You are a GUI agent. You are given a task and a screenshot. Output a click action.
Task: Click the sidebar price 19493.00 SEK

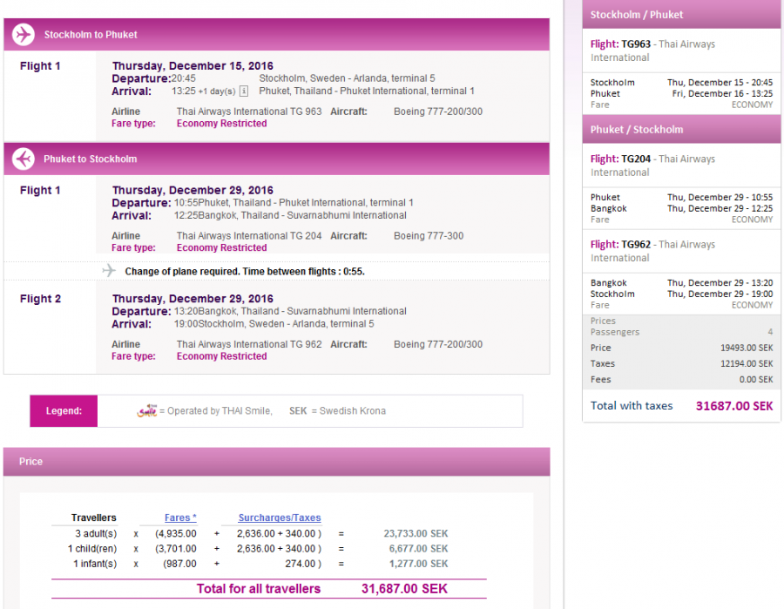tap(747, 348)
